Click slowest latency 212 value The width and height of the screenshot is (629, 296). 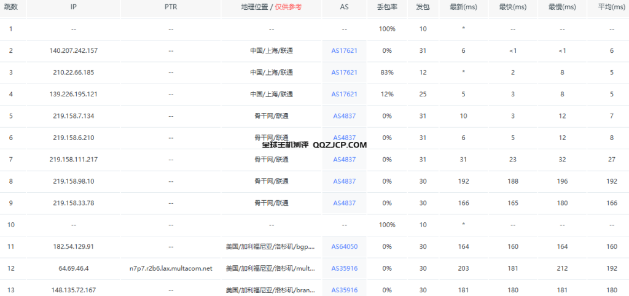(563, 268)
